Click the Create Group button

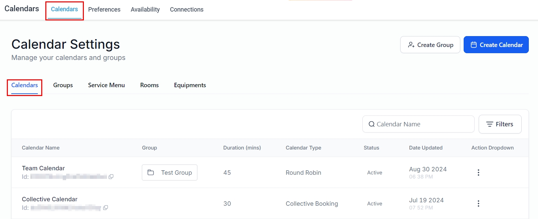(430, 45)
